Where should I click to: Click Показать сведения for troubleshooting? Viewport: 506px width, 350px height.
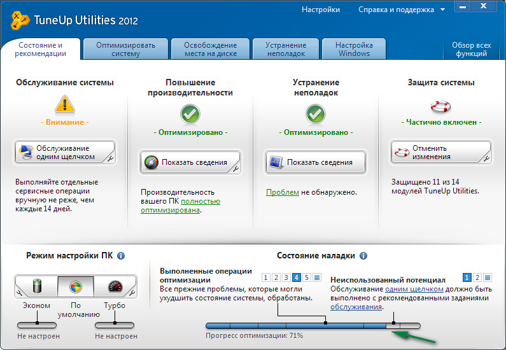[315, 162]
